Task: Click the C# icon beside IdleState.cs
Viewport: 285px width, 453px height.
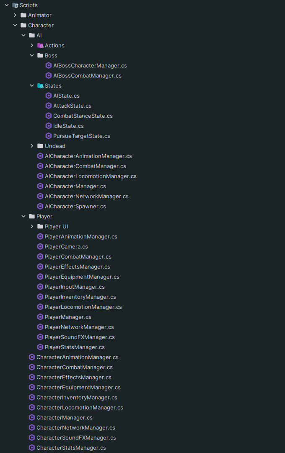Action: click(49, 126)
